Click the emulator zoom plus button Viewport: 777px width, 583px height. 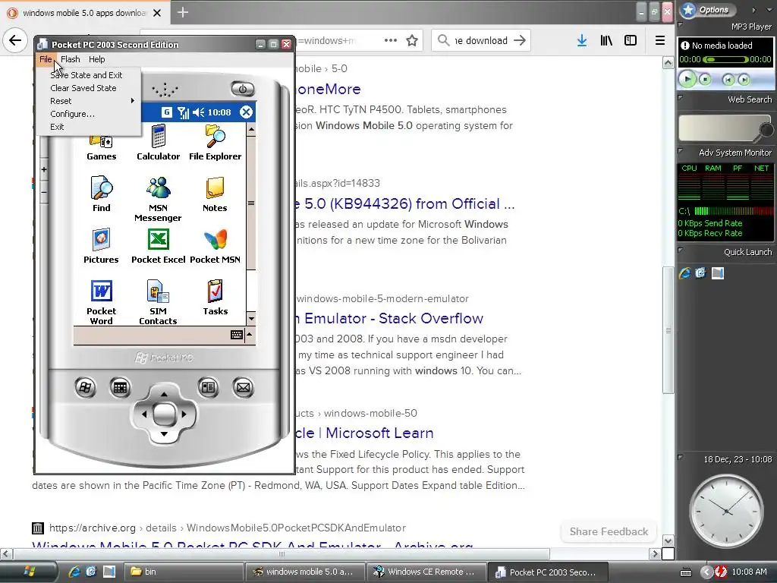point(44,169)
